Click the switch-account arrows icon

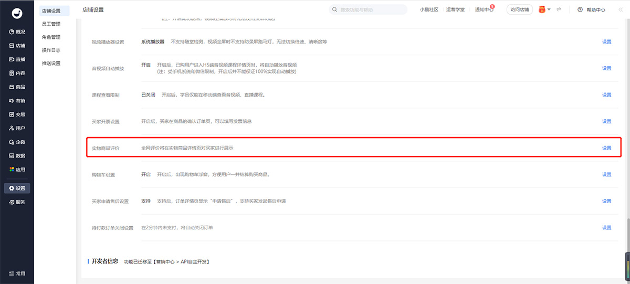pos(559,9)
